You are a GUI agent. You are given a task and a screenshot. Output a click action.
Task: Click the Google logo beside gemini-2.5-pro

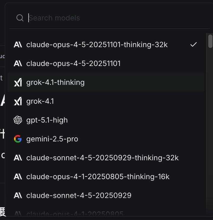point(18,139)
